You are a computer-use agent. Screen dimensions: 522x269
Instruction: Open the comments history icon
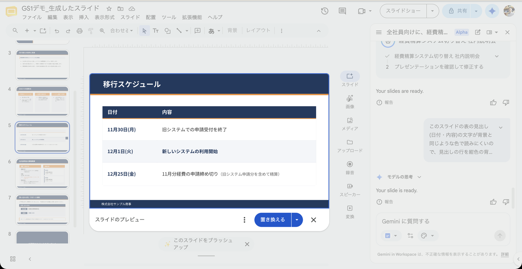coord(342,11)
